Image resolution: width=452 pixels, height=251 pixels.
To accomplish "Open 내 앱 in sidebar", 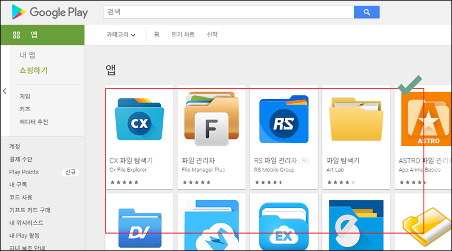I will (27, 55).
